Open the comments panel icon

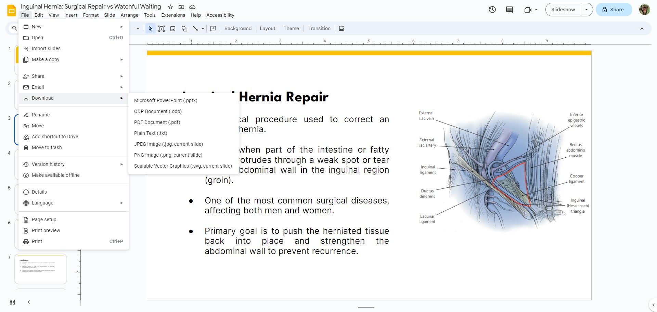click(509, 10)
